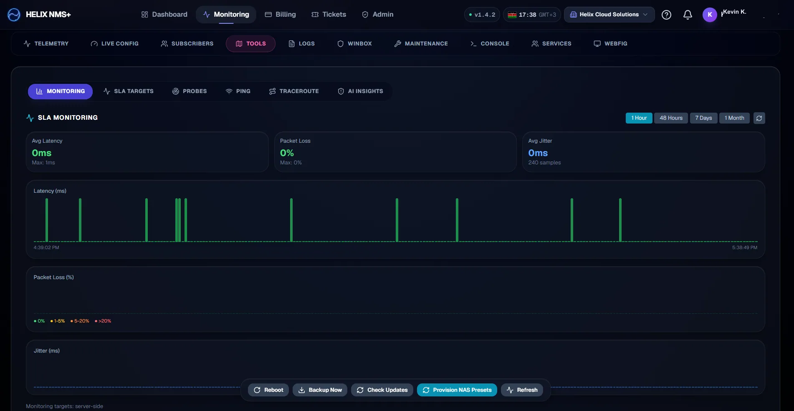Open the Console sub-tab
The height and width of the screenshot is (411, 794).
(x=489, y=43)
